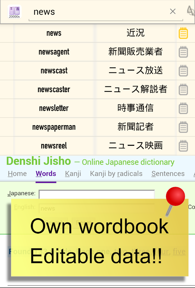Select the word 'newscast' in results
Image resolution: width=195 pixels, height=288 pixels.
(54, 71)
